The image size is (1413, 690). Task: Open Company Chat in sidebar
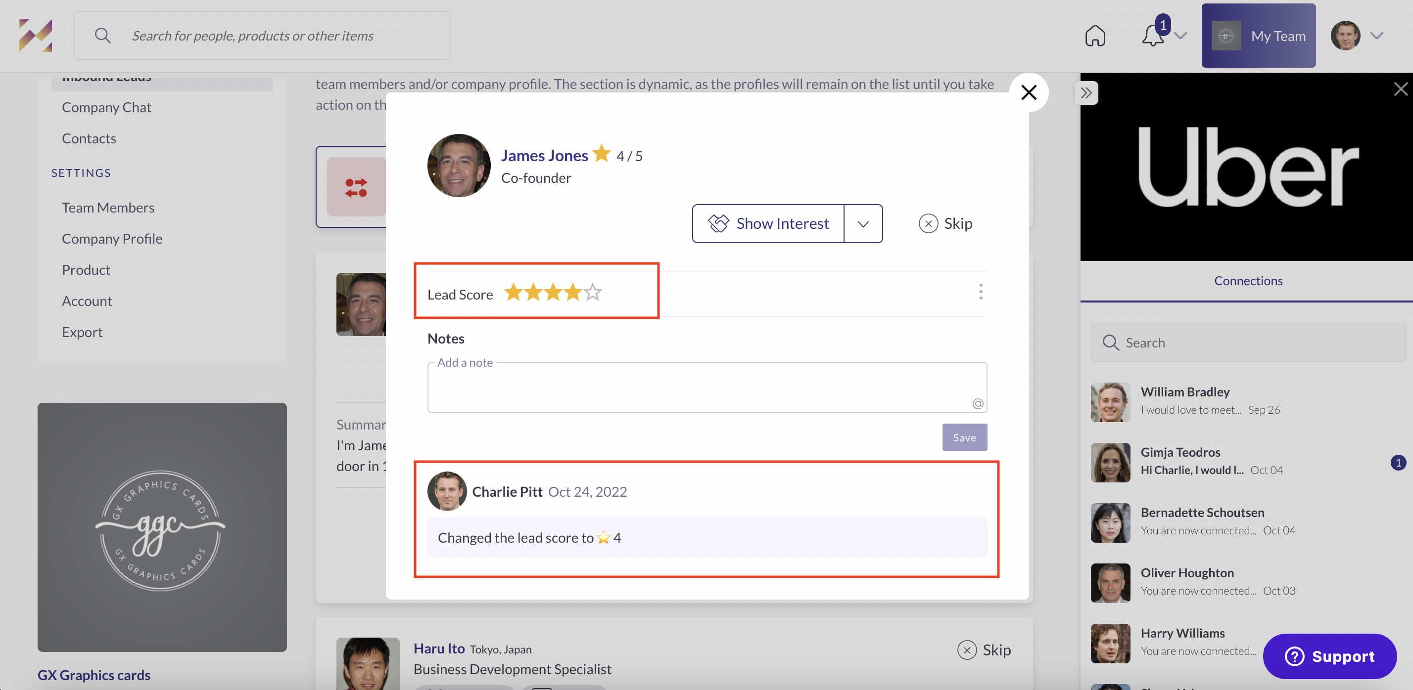[x=106, y=107]
